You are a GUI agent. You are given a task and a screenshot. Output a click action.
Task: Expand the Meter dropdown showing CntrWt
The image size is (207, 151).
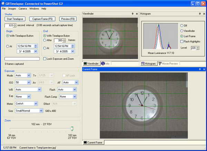pyautogui.click(x=36, y=103)
